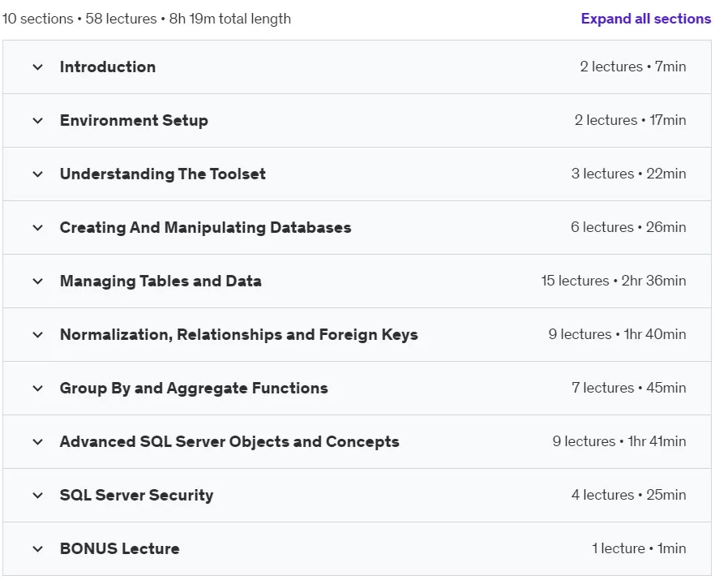The height and width of the screenshot is (580, 715).
Task: Click '7 lectures • 45min' label
Action: (629, 388)
